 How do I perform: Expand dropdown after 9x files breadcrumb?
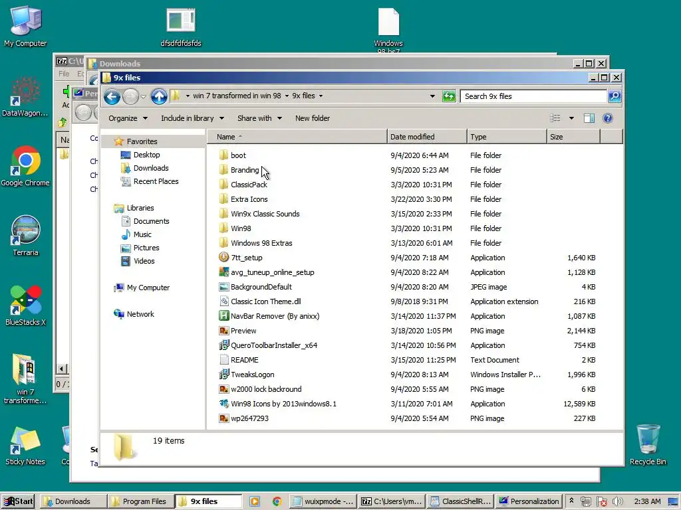tap(321, 96)
